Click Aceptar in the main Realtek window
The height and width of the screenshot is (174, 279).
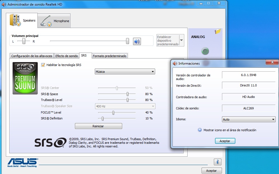tap(212, 171)
